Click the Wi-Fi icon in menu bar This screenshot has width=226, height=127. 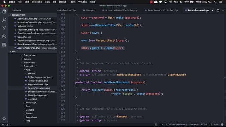click(x=171, y=2)
